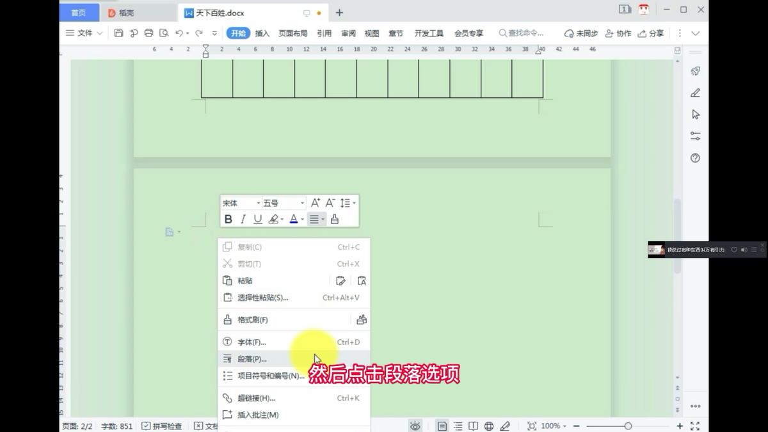The height and width of the screenshot is (432, 768).
Task: Toggle italic formatting
Action: (x=243, y=219)
